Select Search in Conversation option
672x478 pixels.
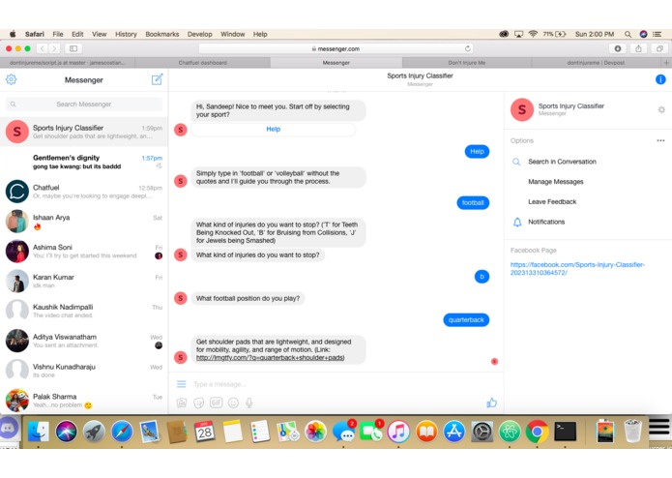[562, 162]
